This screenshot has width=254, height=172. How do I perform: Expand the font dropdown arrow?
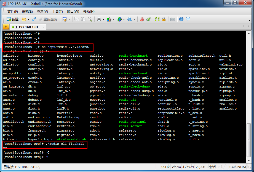click(134, 19)
